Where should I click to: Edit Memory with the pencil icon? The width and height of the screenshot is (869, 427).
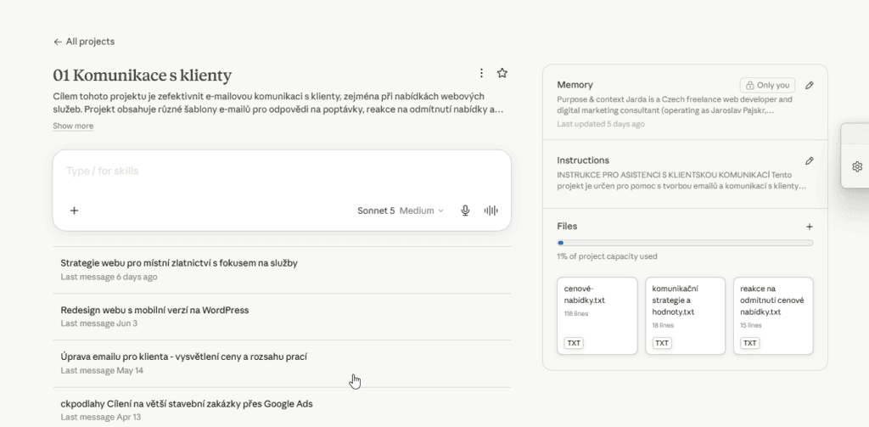coord(809,86)
